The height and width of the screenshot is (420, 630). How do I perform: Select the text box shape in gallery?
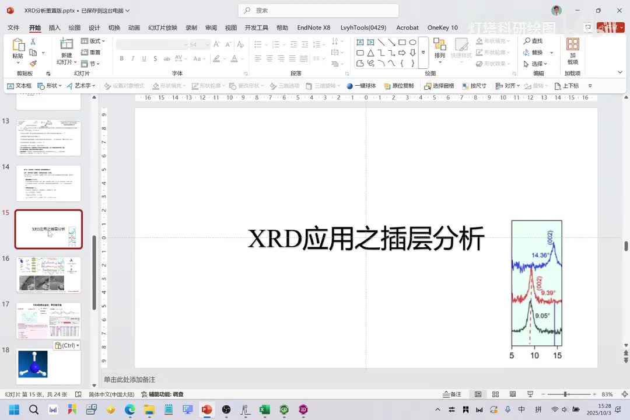click(360, 42)
